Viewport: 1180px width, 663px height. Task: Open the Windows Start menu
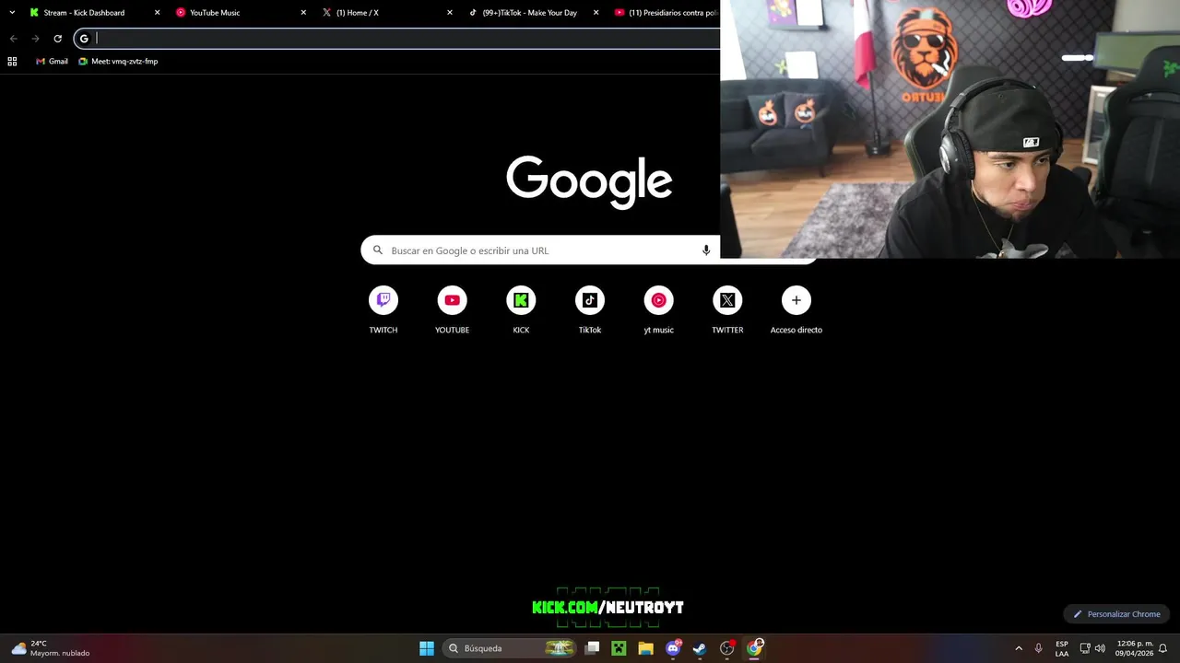click(427, 648)
